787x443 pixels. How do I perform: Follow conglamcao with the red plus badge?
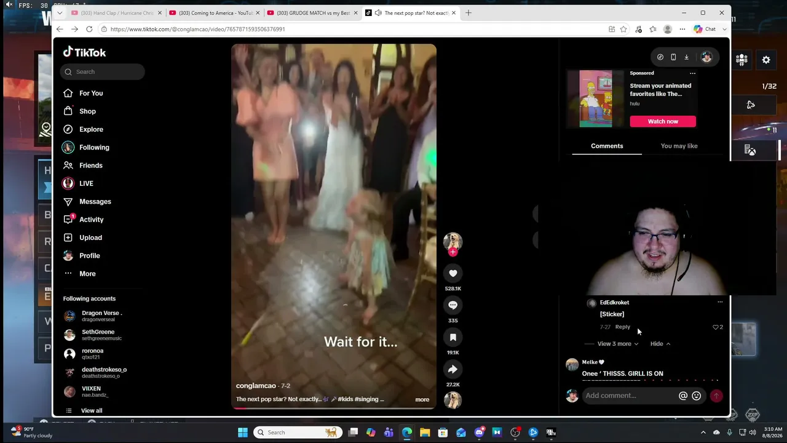(453, 252)
